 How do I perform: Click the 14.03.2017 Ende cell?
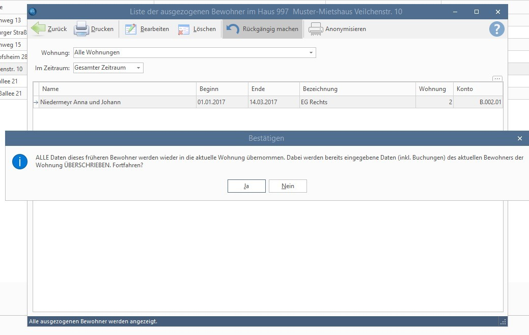tap(273, 102)
